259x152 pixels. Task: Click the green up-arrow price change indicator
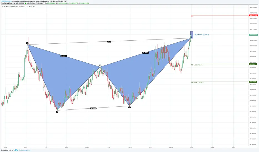point(26,3)
